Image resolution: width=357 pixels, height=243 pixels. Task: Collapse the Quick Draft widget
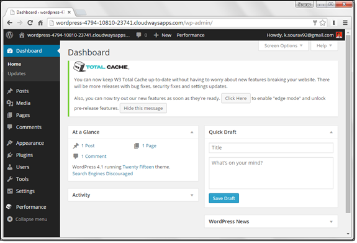coord(332,132)
